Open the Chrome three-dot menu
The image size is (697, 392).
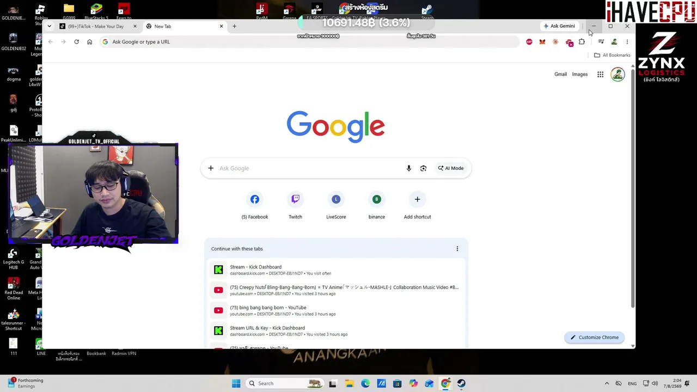(x=627, y=42)
